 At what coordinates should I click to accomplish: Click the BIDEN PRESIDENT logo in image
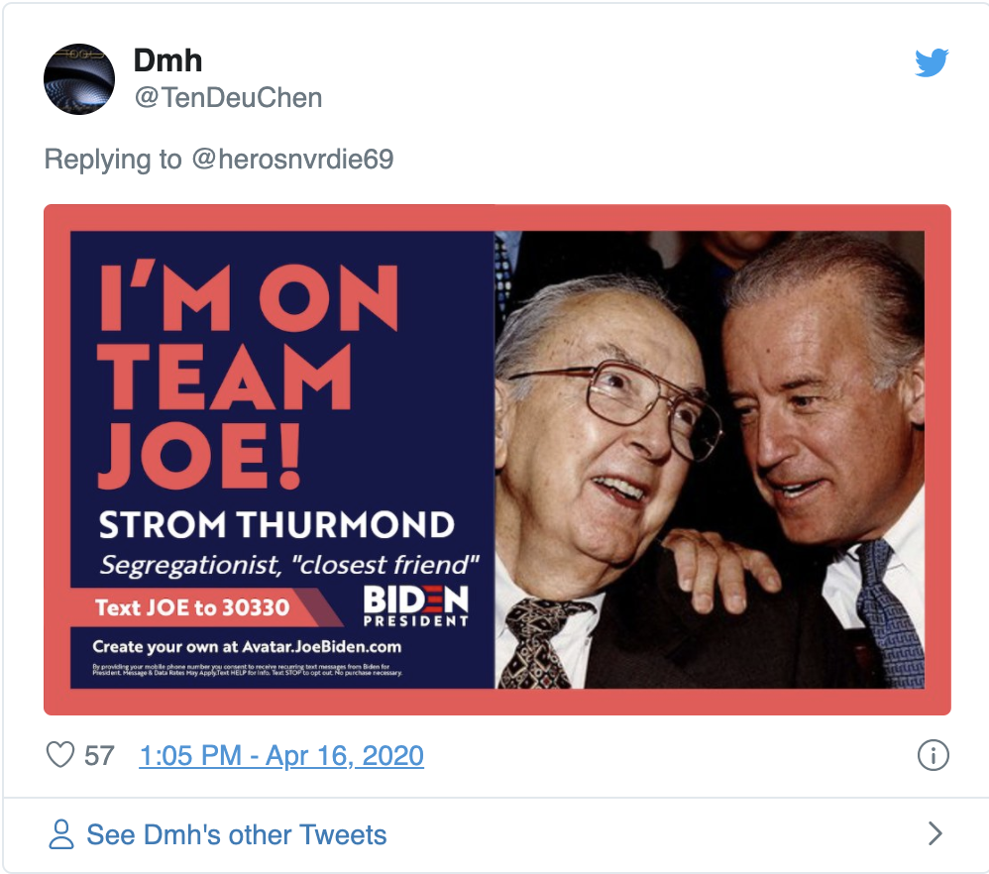click(415, 604)
